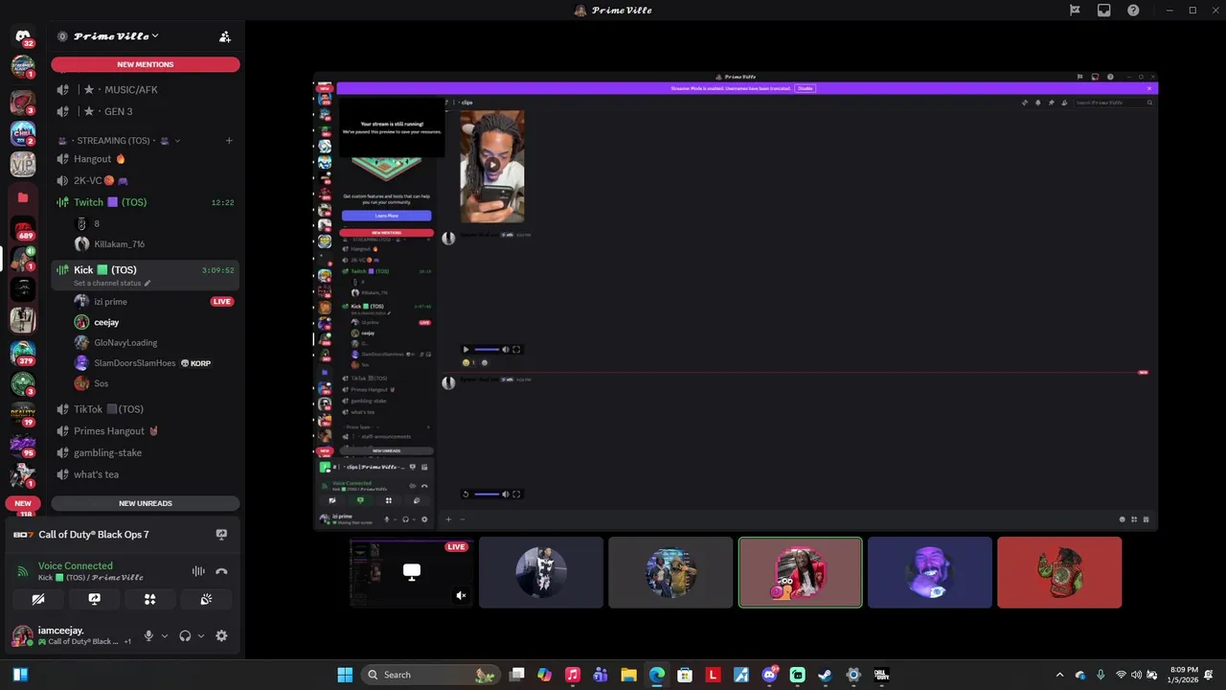Image resolution: width=1226 pixels, height=690 pixels.
Task: Share your screen button in voice panel
Action: pos(94,599)
